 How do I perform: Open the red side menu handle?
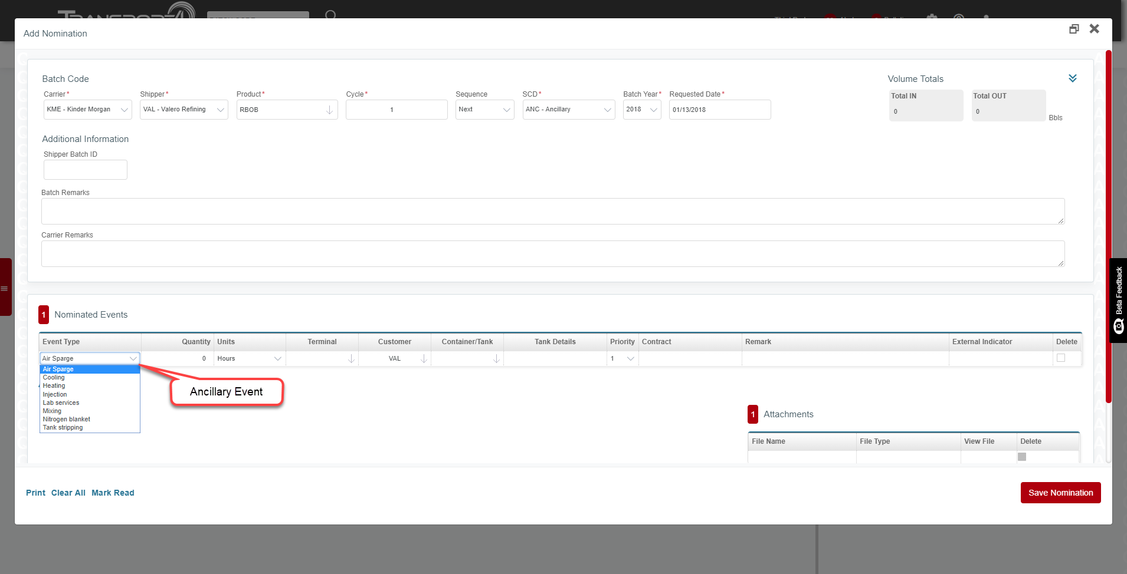coord(5,288)
